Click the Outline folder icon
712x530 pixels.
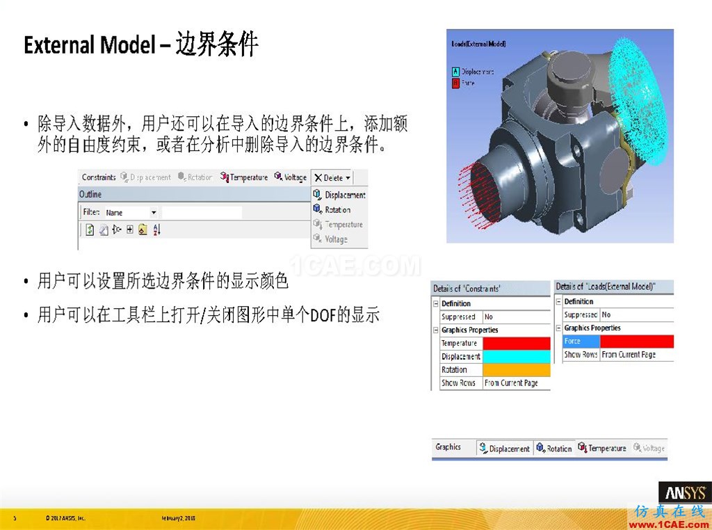pyautogui.click(x=143, y=230)
